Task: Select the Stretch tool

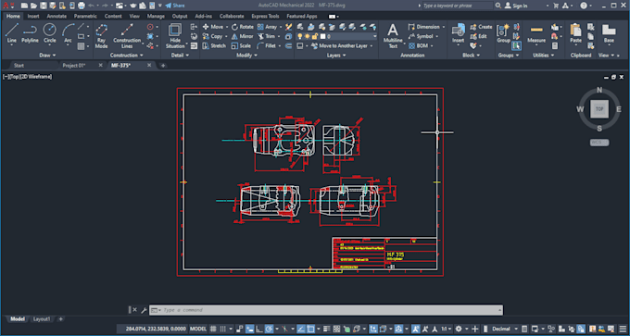Action: point(214,45)
